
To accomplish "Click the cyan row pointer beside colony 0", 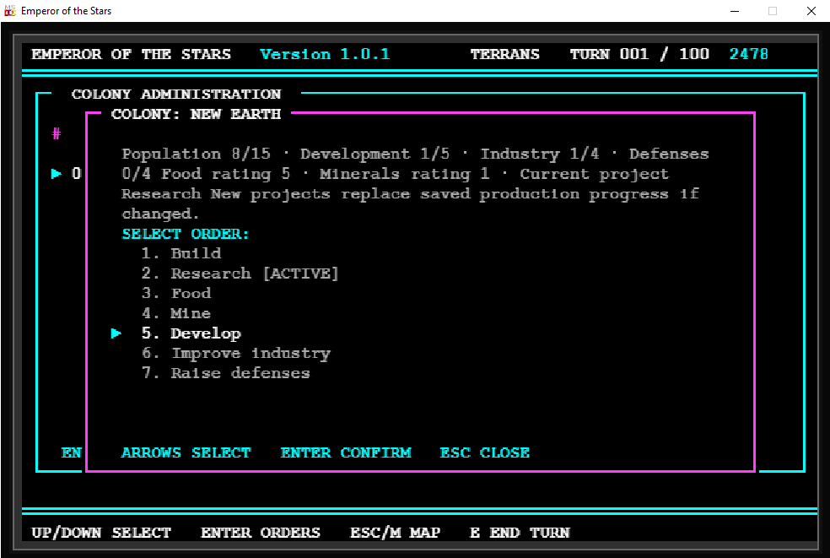I will pyautogui.click(x=57, y=173).
